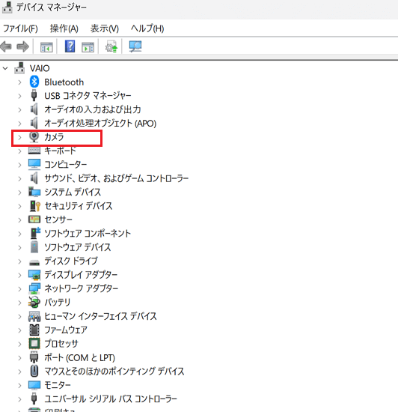
Task: Click the カメラ webcam icon
Action: (34, 137)
